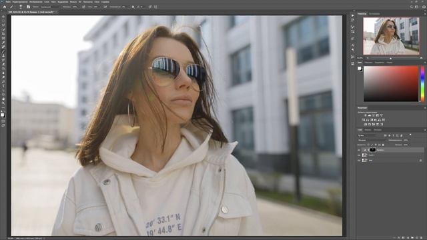The image size is (427, 240).
Task: Toggle the pixel layers filter
Action: point(386,135)
